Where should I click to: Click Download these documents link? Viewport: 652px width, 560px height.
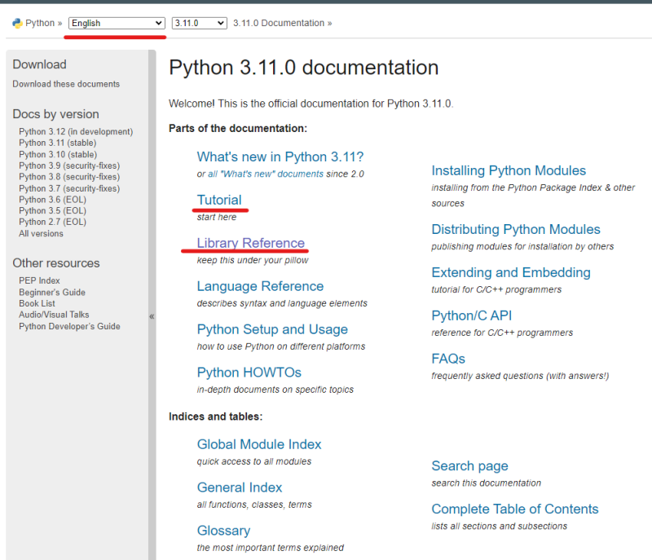click(x=66, y=84)
